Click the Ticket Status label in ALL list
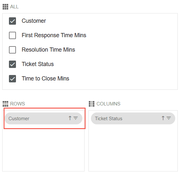The height and width of the screenshot is (175, 180). [38, 64]
